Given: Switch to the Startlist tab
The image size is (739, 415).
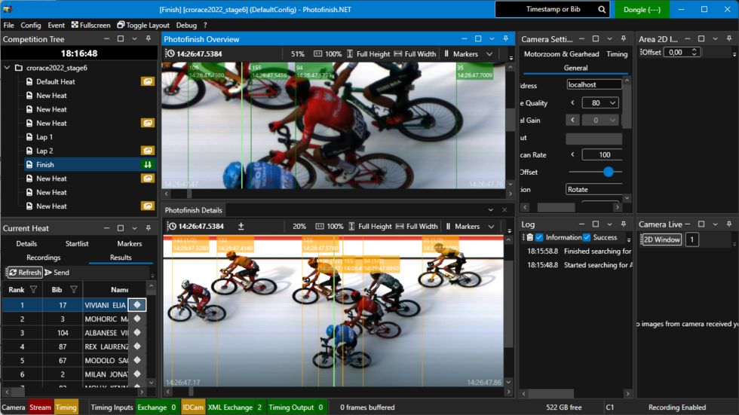Looking at the screenshot, I should pos(77,243).
